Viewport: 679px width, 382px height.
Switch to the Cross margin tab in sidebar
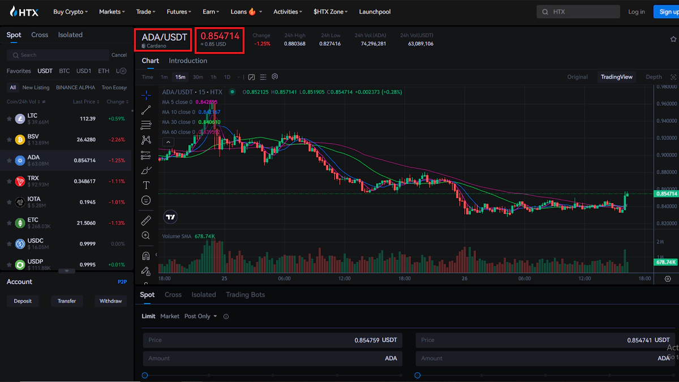coord(40,35)
